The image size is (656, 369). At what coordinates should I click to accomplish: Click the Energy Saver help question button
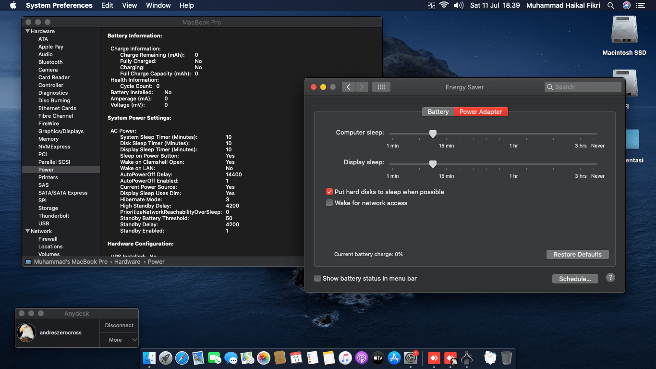point(610,278)
